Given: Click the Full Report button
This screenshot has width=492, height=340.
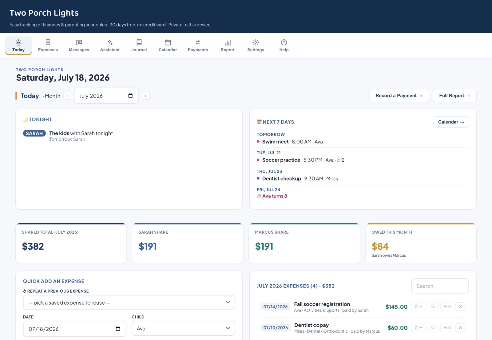Looking at the screenshot, I should (454, 96).
